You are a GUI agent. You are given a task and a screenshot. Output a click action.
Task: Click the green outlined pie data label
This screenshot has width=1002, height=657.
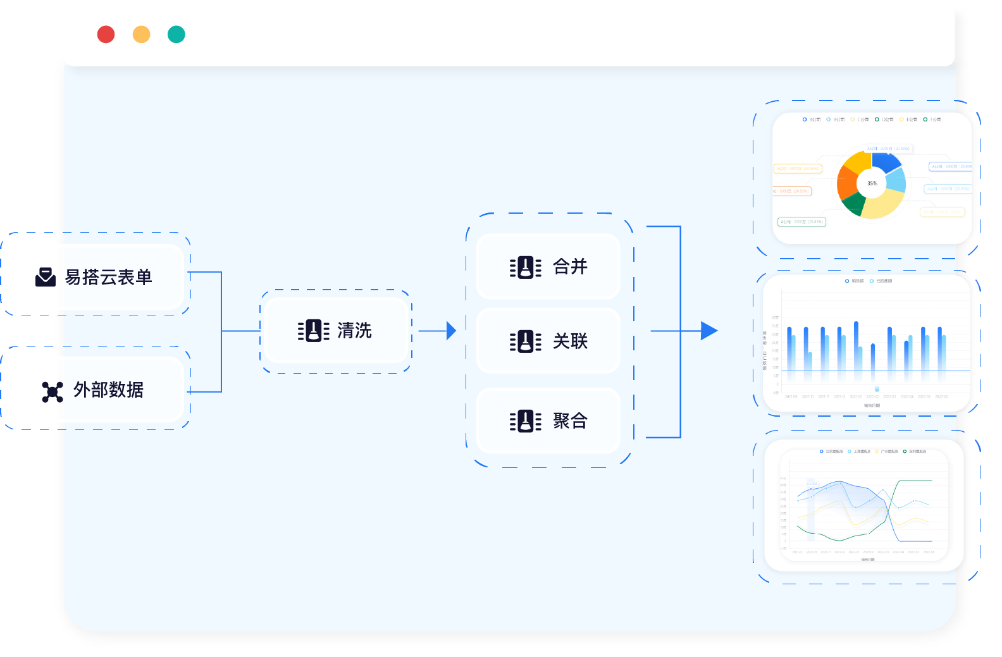click(x=801, y=222)
